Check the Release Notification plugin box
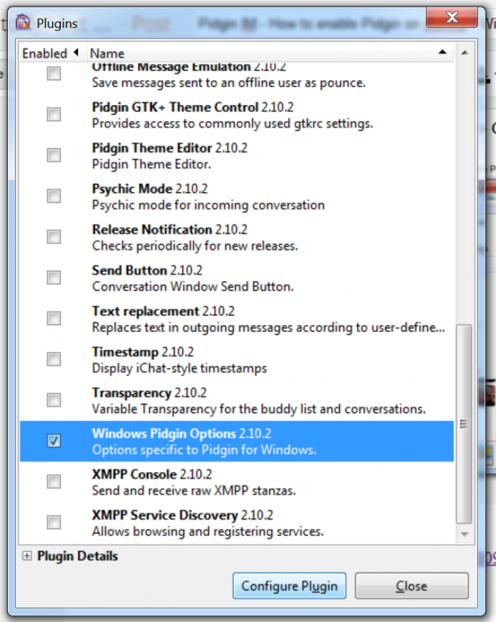496x622 pixels. (54, 237)
